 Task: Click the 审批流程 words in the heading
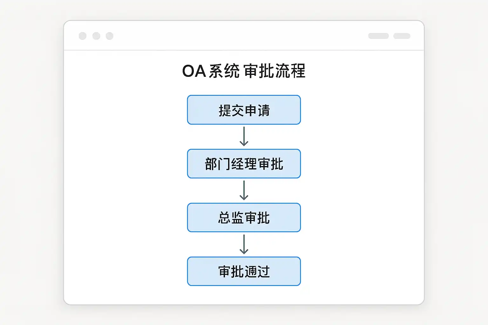click(275, 71)
